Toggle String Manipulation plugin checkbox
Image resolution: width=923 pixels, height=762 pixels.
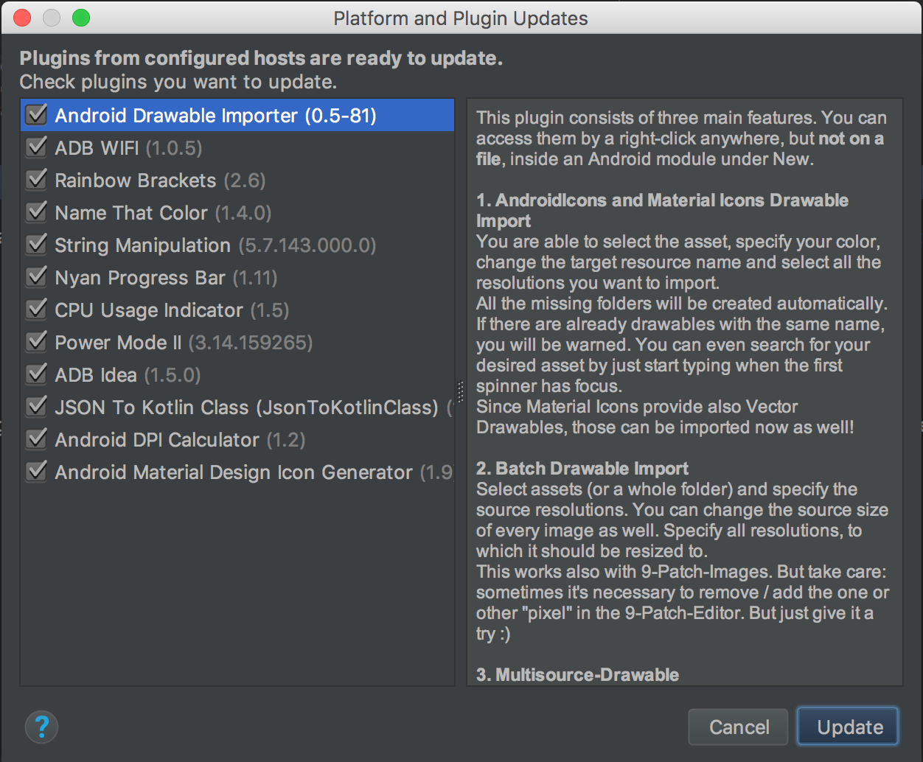click(36, 245)
